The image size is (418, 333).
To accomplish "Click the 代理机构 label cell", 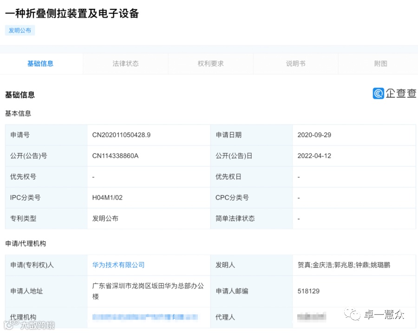I will (46, 317).
